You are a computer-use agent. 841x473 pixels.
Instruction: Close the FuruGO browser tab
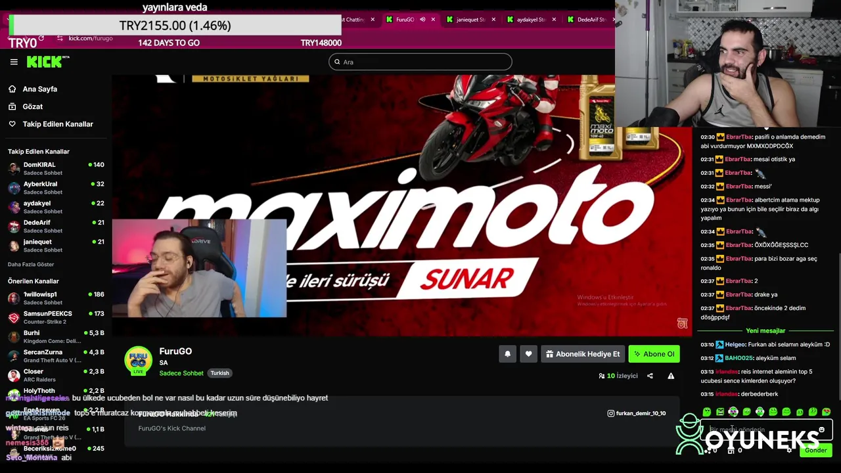coord(433,20)
